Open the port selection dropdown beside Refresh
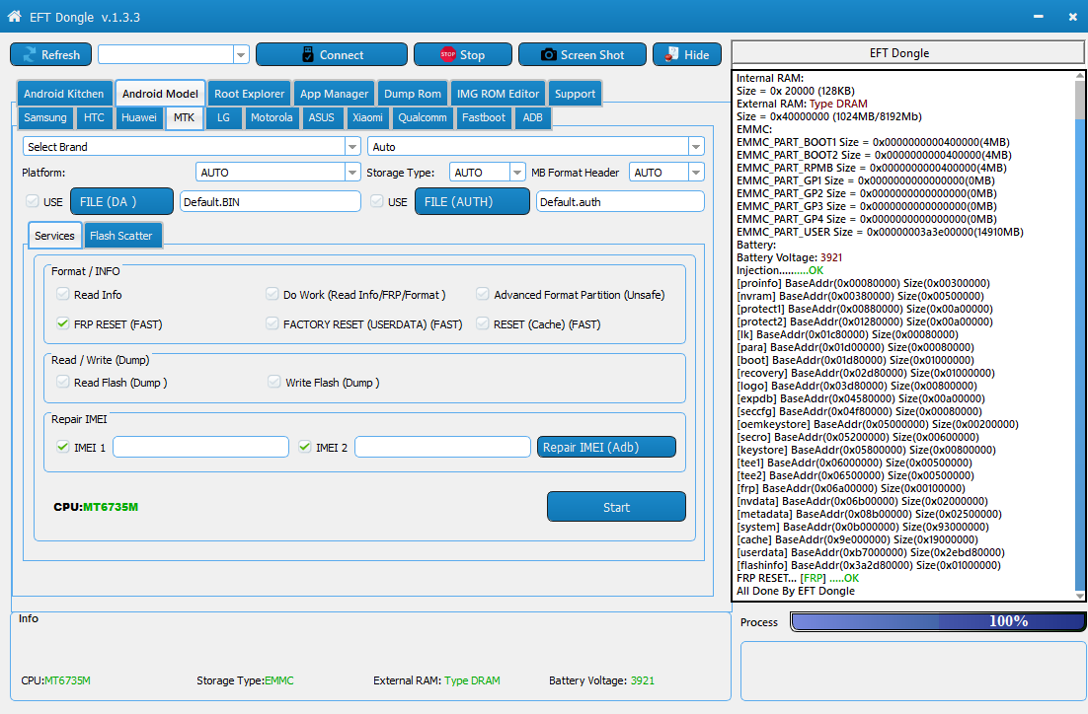This screenshot has width=1088, height=714. pyautogui.click(x=241, y=55)
